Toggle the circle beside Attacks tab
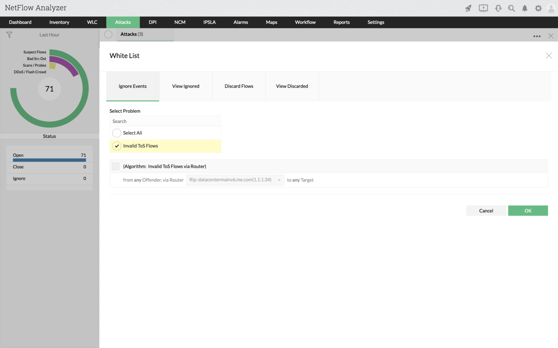The image size is (558, 348). [x=108, y=34]
